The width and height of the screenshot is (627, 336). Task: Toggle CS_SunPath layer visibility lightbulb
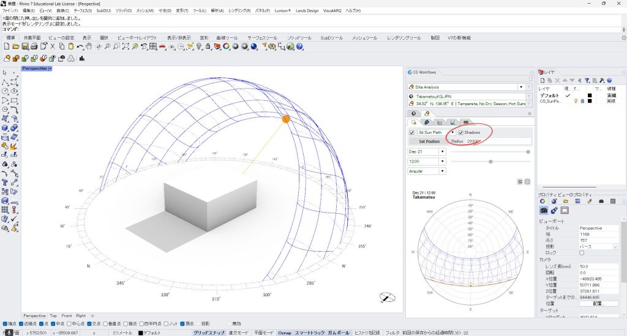tap(576, 101)
